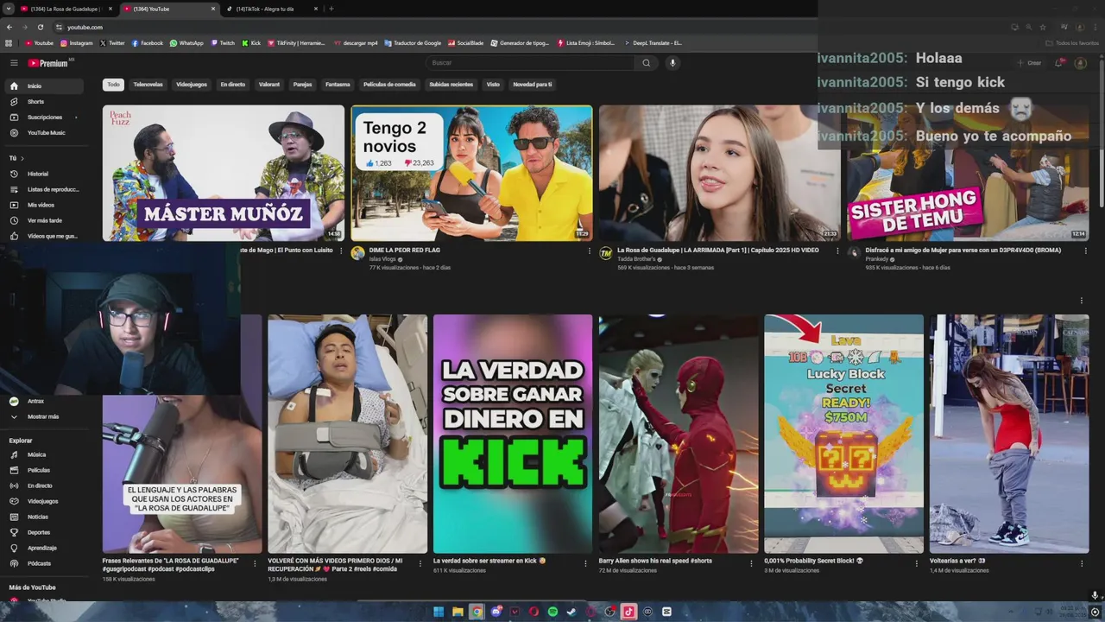Image resolution: width=1105 pixels, height=622 pixels.
Task: Expand the Tú section chevron
Action: tap(22, 158)
